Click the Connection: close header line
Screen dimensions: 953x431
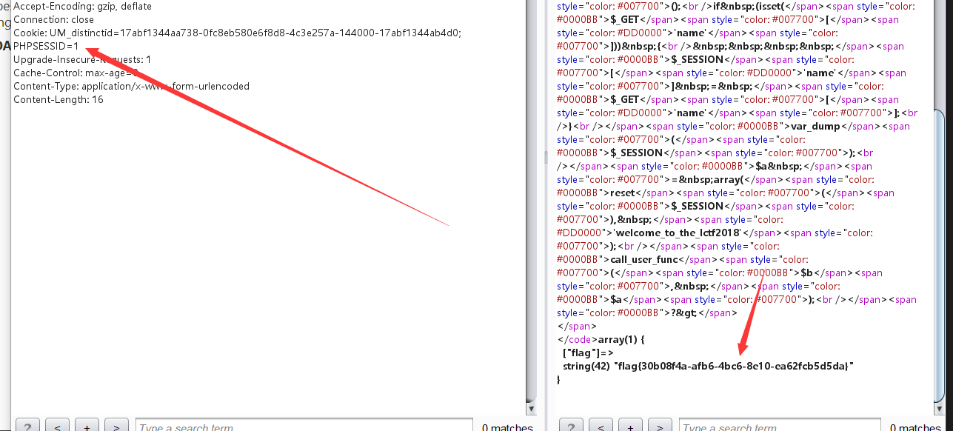tap(53, 19)
